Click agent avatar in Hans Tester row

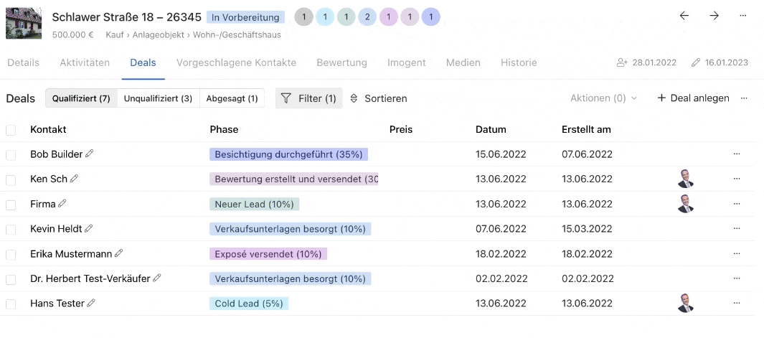pyautogui.click(x=686, y=304)
